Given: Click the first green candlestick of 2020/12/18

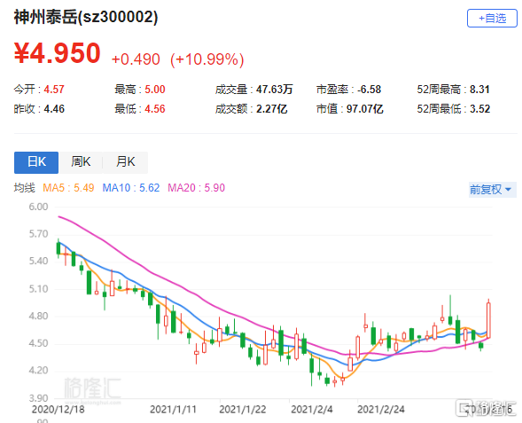Looking at the screenshot, I should click(x=58, y=249).
